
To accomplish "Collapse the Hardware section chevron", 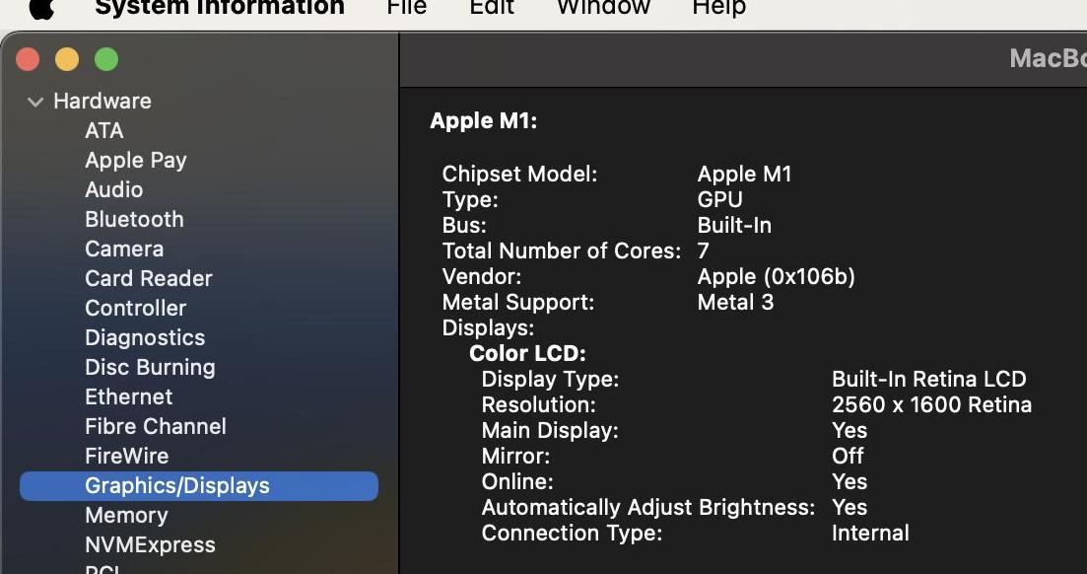I will [x=34, y=102].
